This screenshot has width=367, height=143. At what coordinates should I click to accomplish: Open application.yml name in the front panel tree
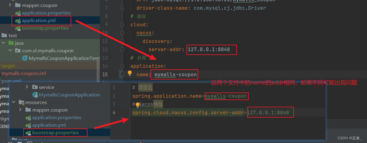(x=49, y=125)
